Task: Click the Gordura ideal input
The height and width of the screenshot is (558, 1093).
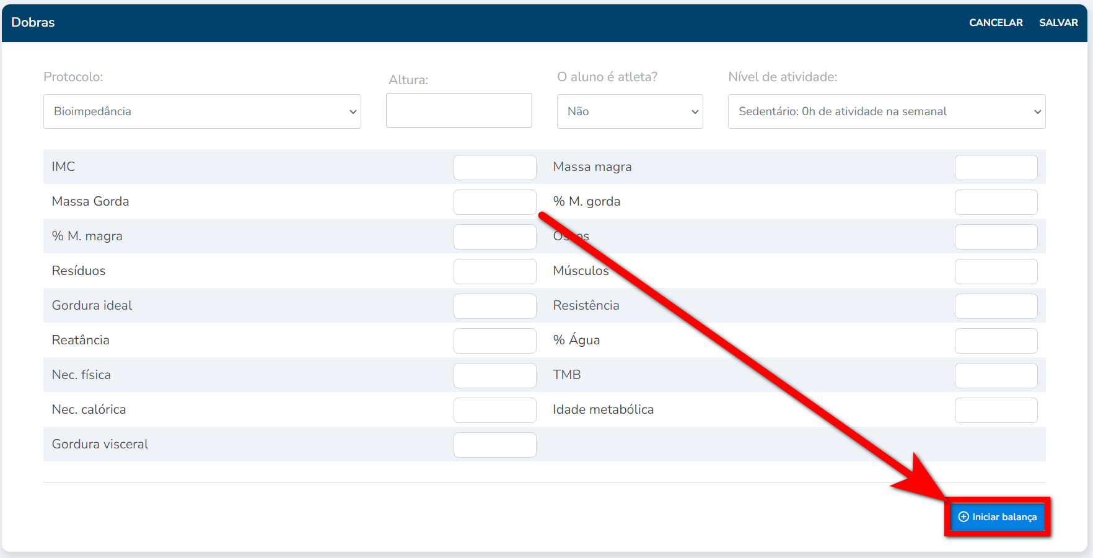Action: tap(494, 306)
